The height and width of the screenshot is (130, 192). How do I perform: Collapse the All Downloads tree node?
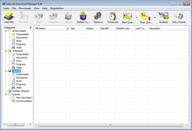coord(6,31)
